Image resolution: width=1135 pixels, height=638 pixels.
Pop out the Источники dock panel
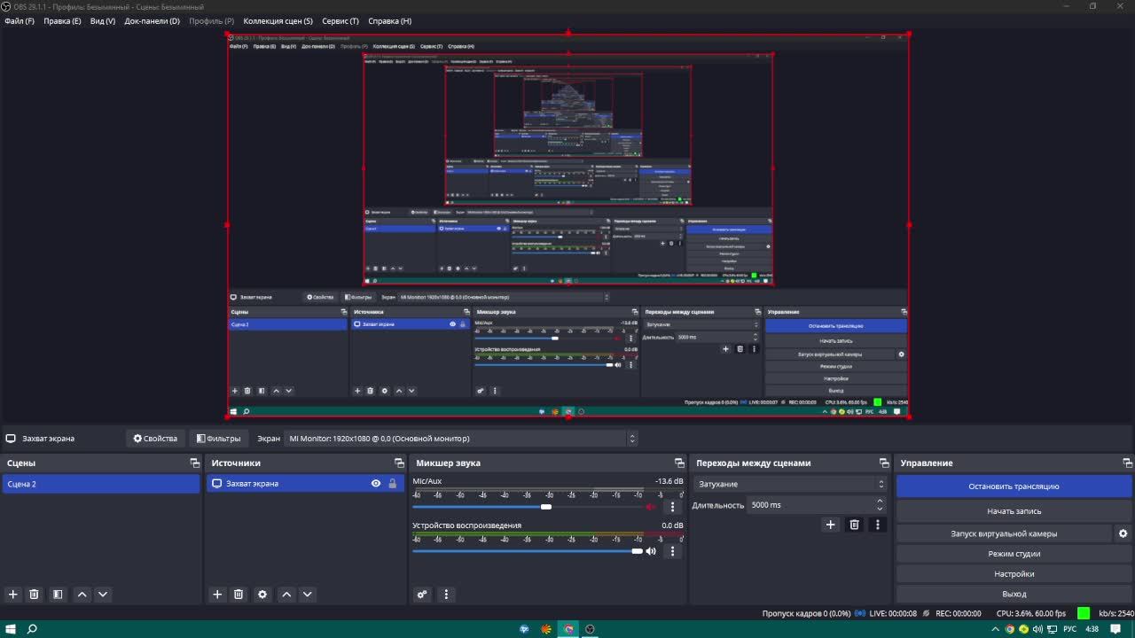399,463
